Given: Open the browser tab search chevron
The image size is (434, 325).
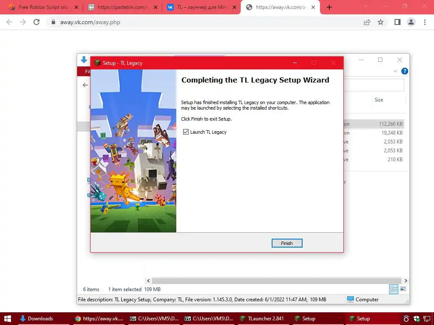Looking at the screenshot, I should [x=365, y=6].
